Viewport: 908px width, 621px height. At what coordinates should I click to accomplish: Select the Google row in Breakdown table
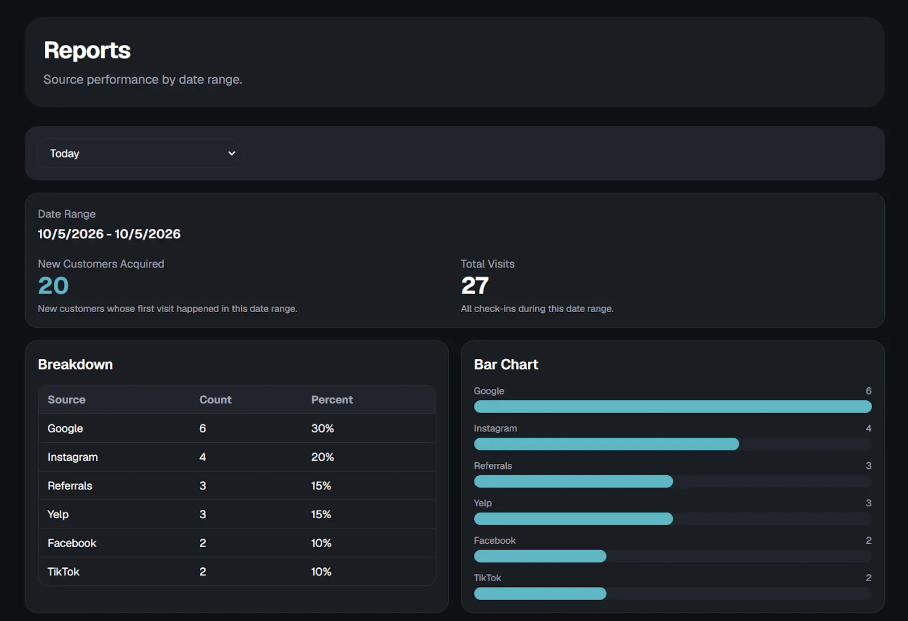[x=237, y=429]
